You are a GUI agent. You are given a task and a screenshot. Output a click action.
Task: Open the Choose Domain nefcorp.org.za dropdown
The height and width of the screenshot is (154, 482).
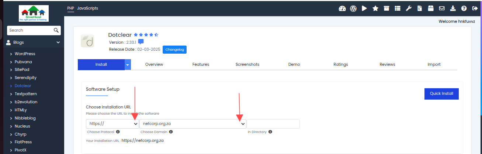click(x=193, y=124)
